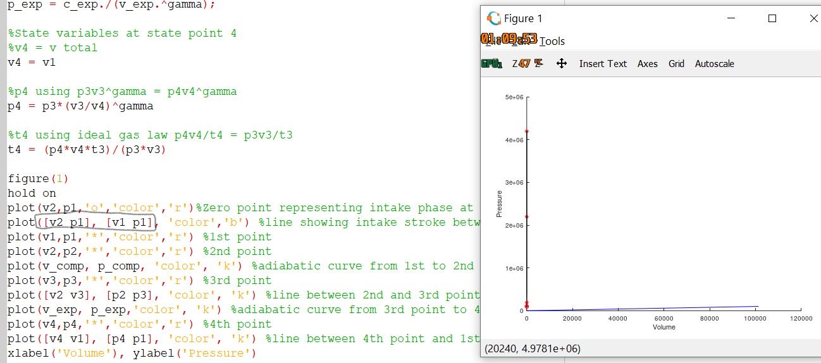Image resolution: width=821 pixels, height=363 pixels.
Task: Open the Tools menu in Figure 1
Action: pyautogui.click(x=552, y=41)
